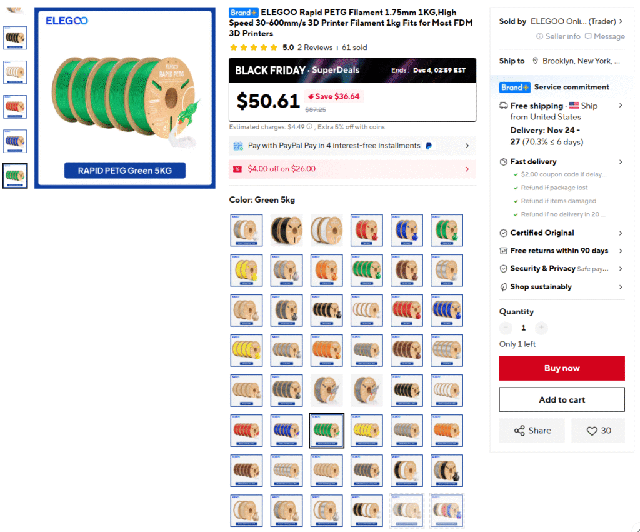Decrease quantity with the minus button

506,328
